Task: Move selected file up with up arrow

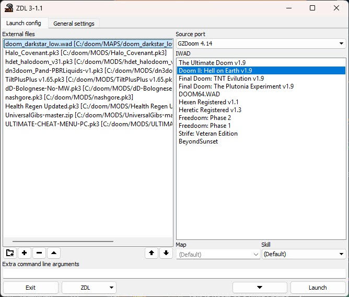Action: (x=152, y=253)
